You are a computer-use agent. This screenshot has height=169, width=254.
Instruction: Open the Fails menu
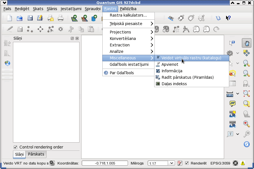tap(7, 9)
